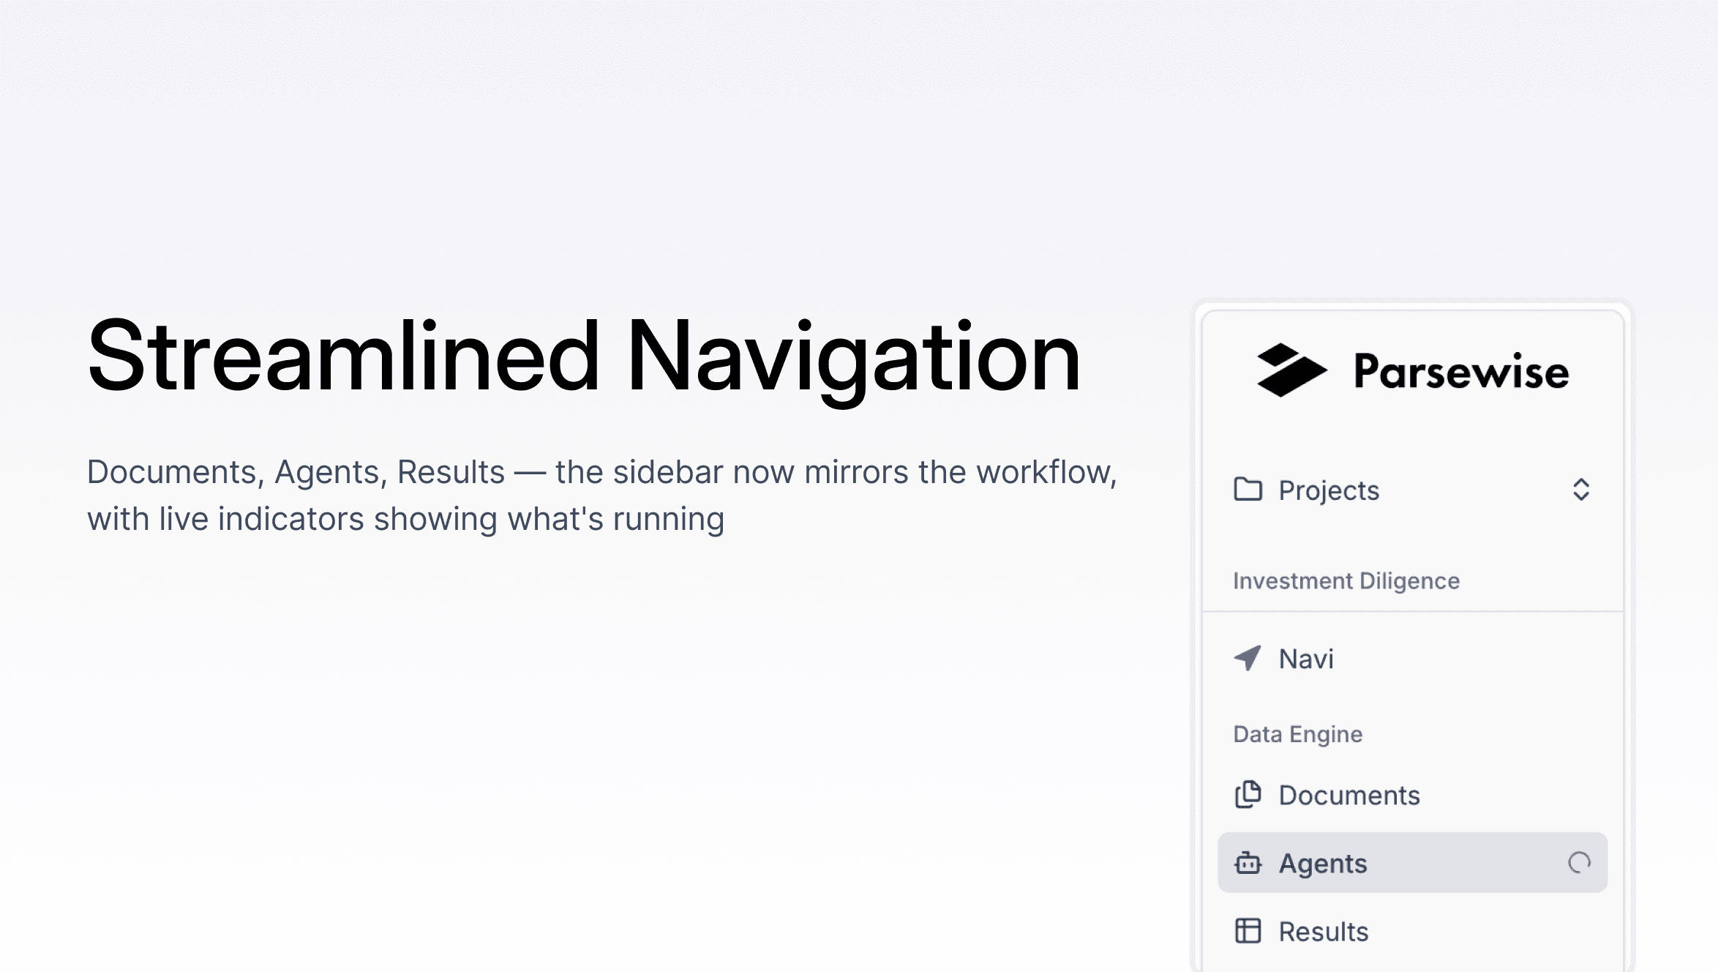
Task: Click the Documents stacked-files icon
Action: pyautogui.click(x=1248, y=794)
